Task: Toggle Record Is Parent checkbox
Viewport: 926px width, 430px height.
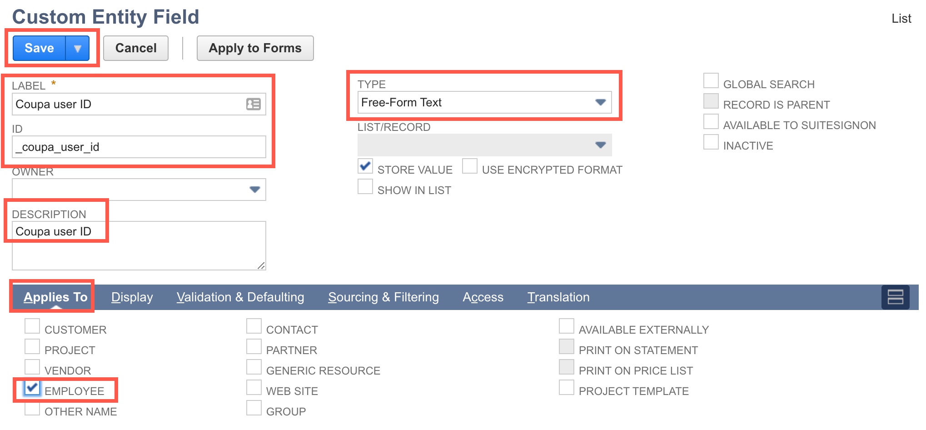Action: pyautogui.click(x=711, y=101)
